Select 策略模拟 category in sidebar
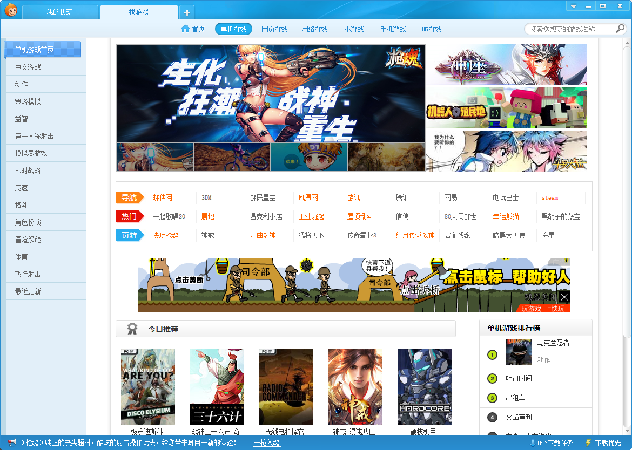 click(x=46, y=101)
